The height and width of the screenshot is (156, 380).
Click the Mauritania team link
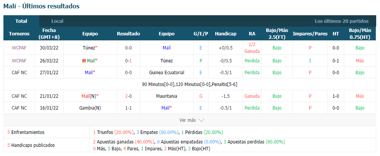[167, 96]
